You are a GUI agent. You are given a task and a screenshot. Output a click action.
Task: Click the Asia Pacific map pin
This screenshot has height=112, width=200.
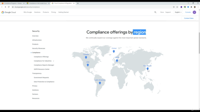147,68
